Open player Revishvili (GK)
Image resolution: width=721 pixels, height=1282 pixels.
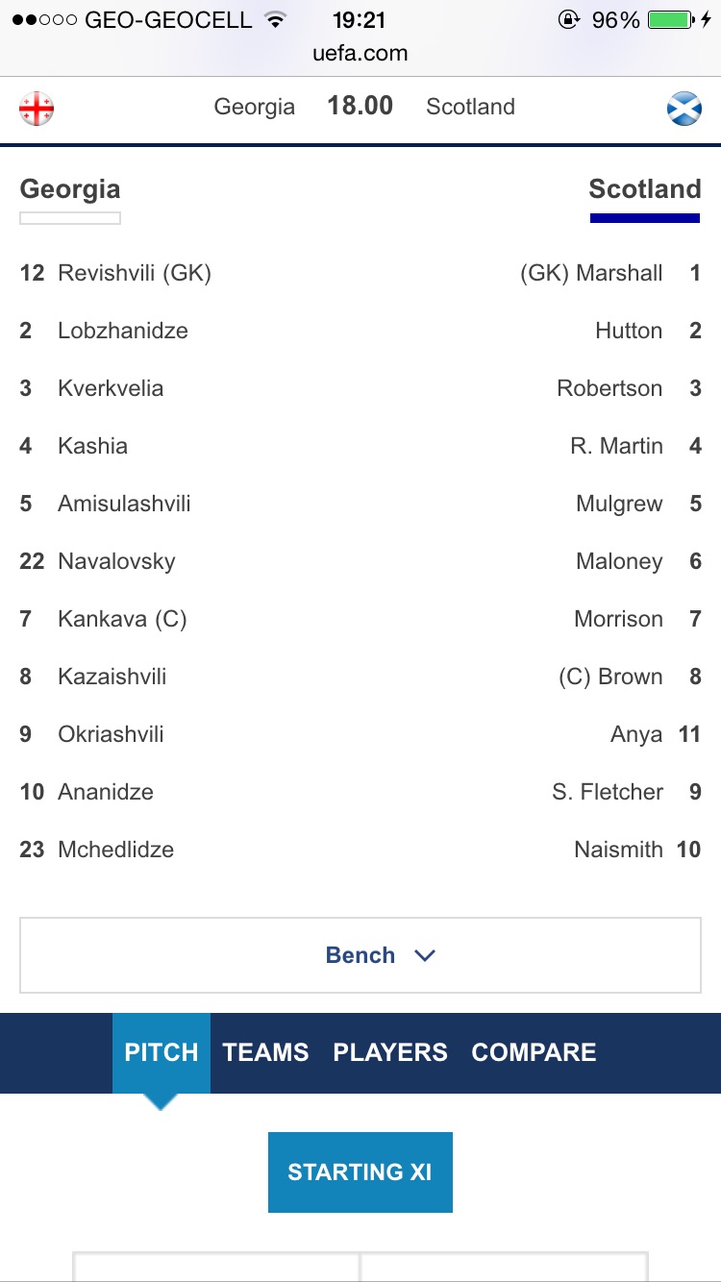click(135, 273)
